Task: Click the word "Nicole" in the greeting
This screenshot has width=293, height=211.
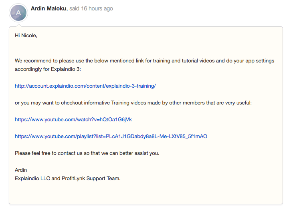Action: pyautogui.click(x=29, y=36)
